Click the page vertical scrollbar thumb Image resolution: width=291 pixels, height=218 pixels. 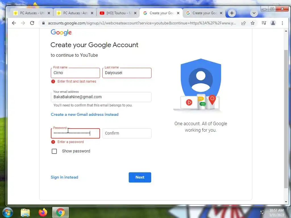[x=286, y=119]
